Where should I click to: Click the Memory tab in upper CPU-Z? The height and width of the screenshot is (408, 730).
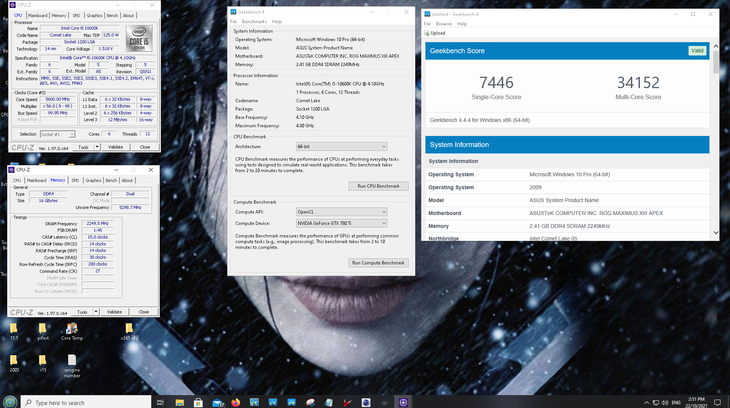59,16
